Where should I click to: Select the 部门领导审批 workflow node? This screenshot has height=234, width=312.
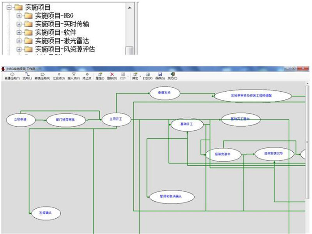click(x=66, y=120)
